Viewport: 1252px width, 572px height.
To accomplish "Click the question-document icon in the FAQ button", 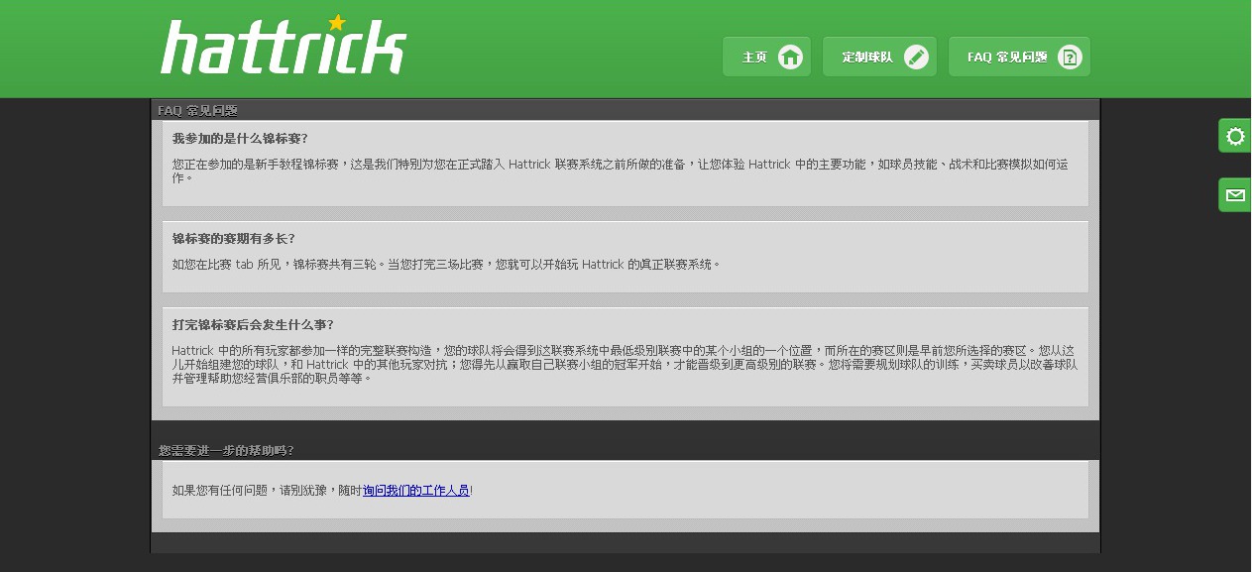I will (x=1070, y=57).
